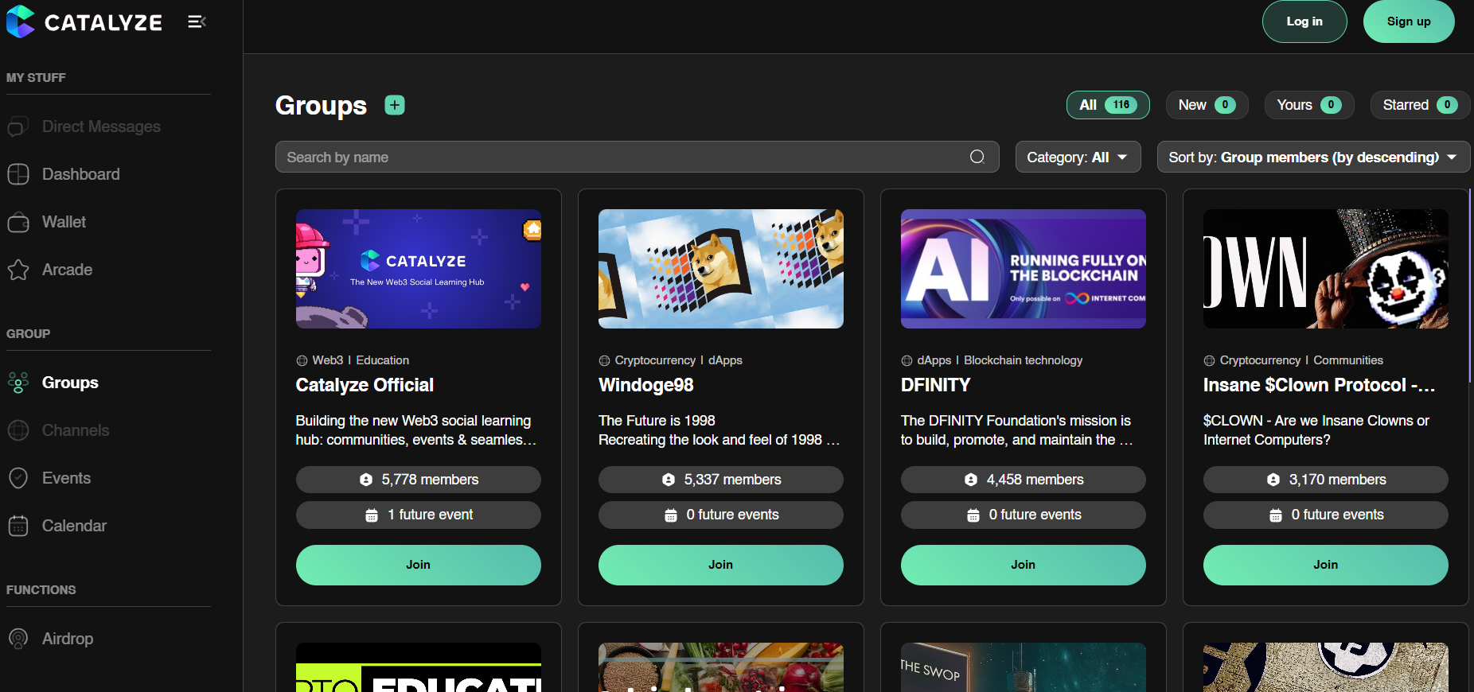This screenshot has width=1474, height=692.
Task: Collapse the sidebar menu icon
Action: pyautogui.click(x=197, y=21)
